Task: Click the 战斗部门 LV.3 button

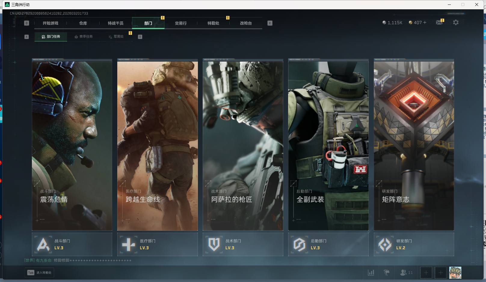Action: click(x=72, y=244)
